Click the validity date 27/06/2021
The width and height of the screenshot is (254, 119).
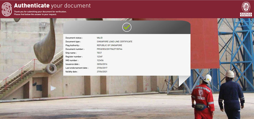[x=102, y=72]
